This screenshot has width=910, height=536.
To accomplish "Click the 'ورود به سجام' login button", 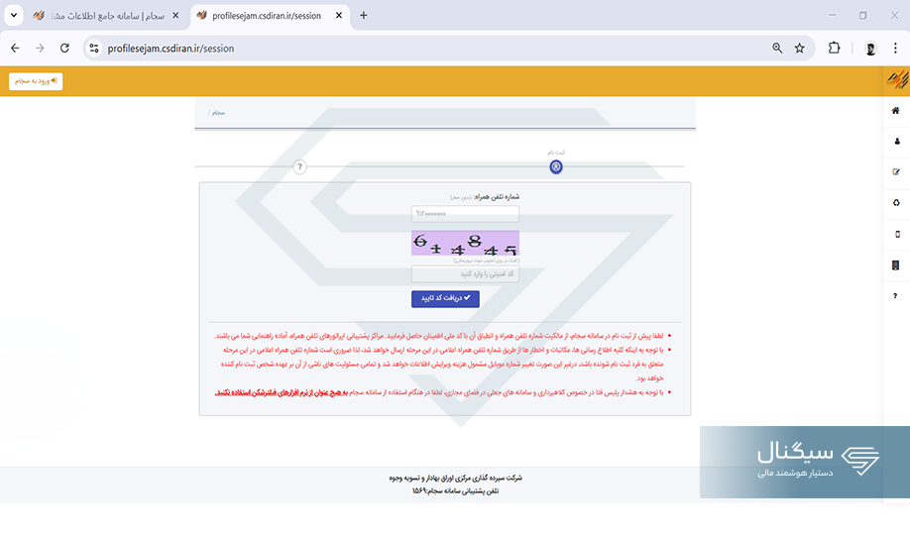I will 36,81.
